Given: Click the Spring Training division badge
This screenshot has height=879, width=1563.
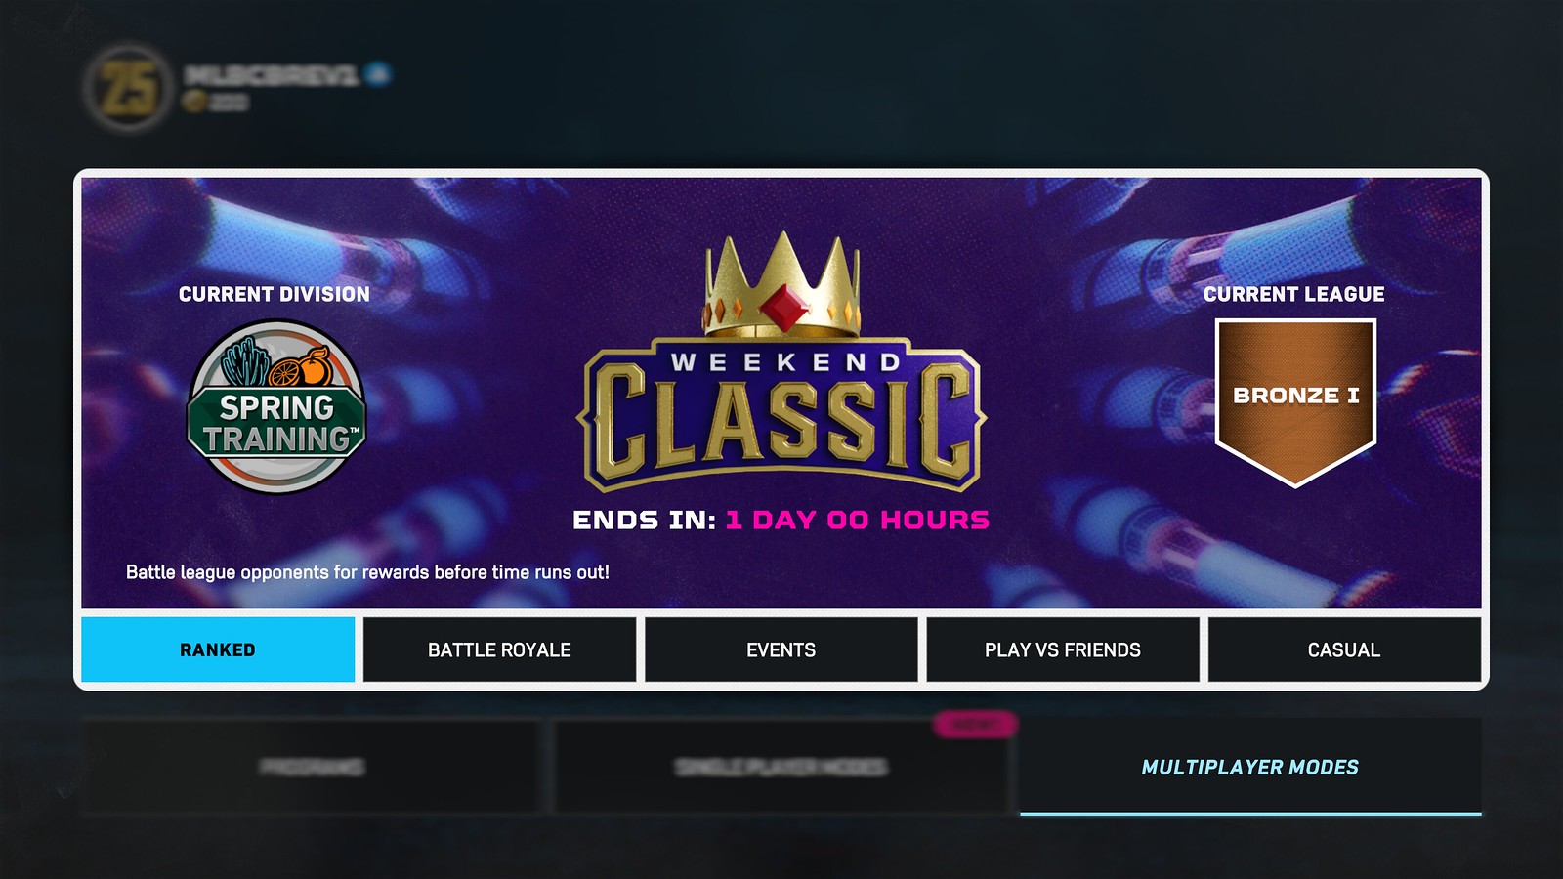Looking at the screenshot, I should click(276, 407).
